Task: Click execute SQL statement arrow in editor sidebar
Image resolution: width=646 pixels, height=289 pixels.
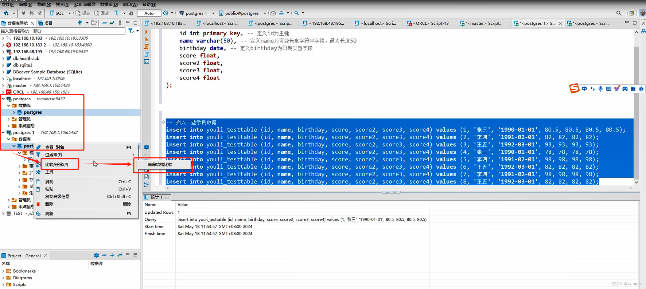Action: click(147, 32)
